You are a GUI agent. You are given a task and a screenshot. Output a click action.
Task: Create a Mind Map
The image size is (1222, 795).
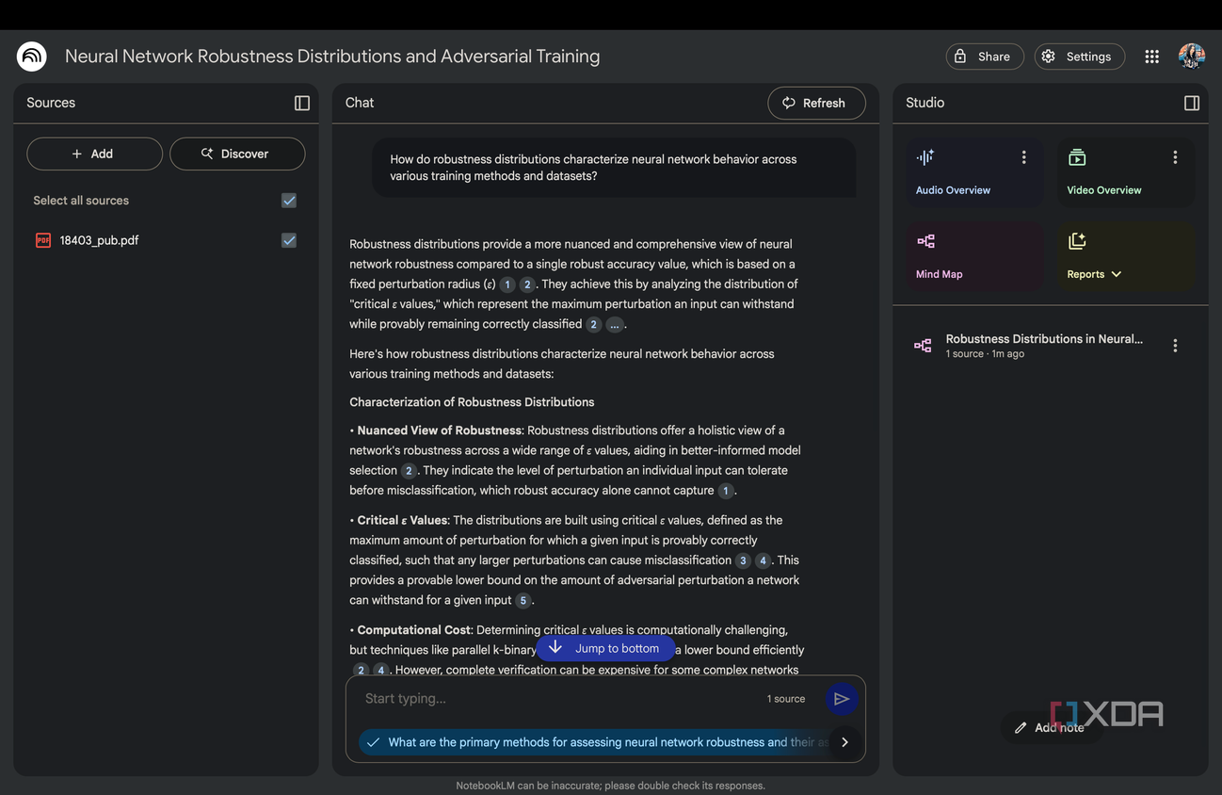click(974, 256)
